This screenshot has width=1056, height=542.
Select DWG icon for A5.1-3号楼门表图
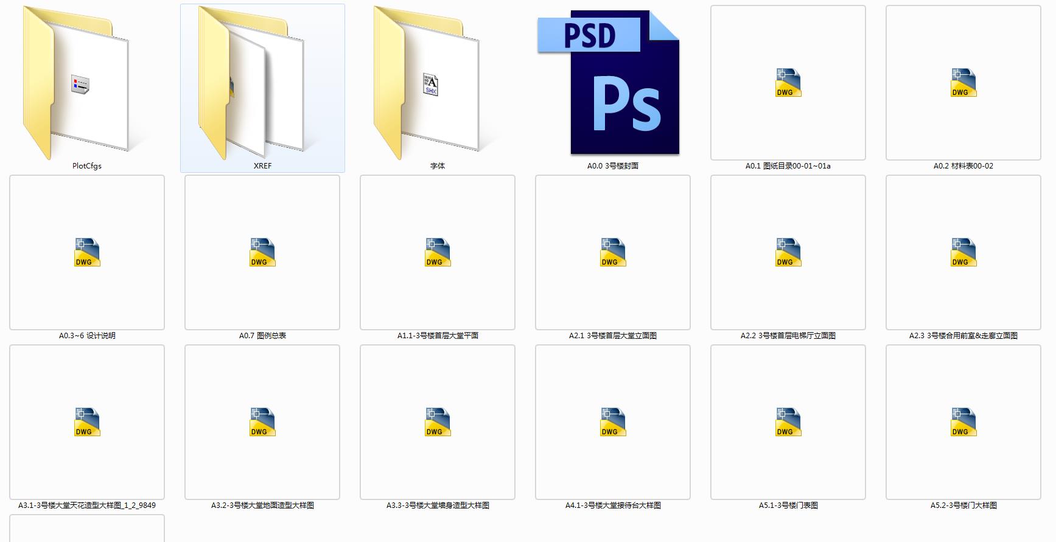click(x=788, y=422)
